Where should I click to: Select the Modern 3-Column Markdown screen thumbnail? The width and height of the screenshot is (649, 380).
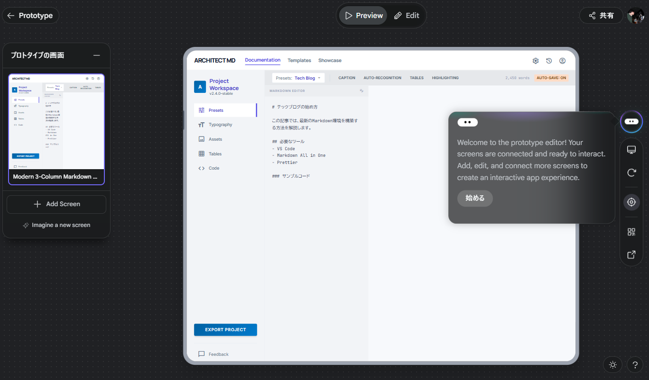(x=56, y=129)
